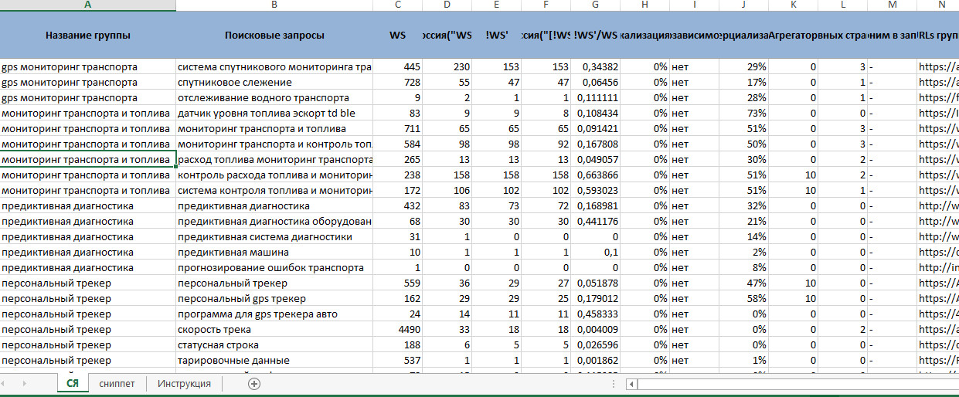Click the "!WS'/WS" header cell
The height and width of the screenshot is (397, 959).
pyautogui.click(x=596, y=36)
